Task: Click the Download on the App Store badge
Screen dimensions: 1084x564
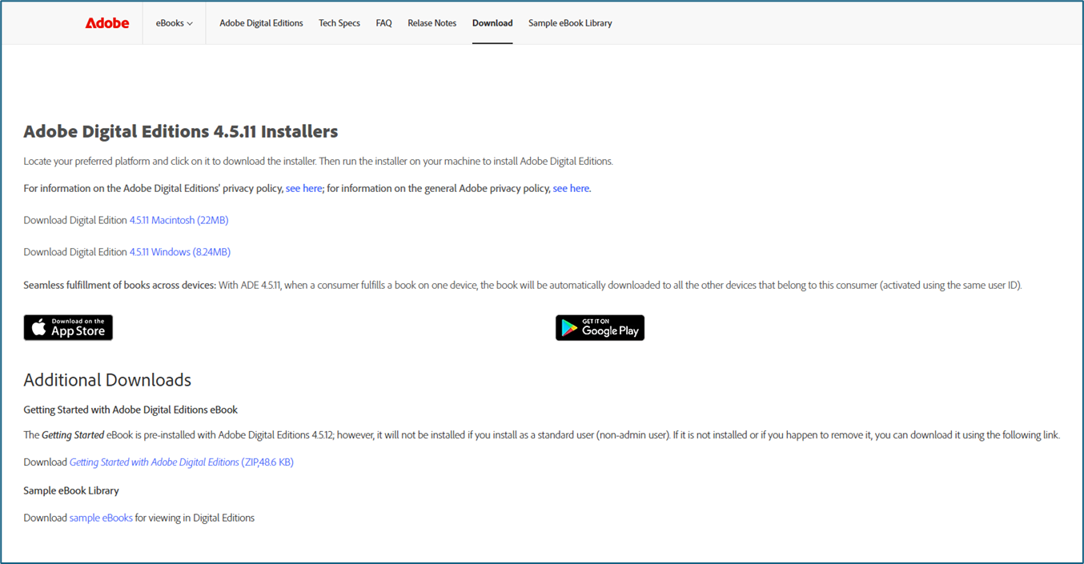Action: pyautogui.click(x=68, y=328)
